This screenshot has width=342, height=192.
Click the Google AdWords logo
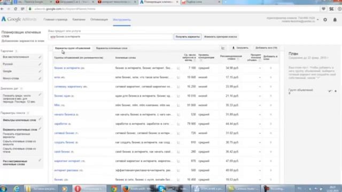[19, 19]
